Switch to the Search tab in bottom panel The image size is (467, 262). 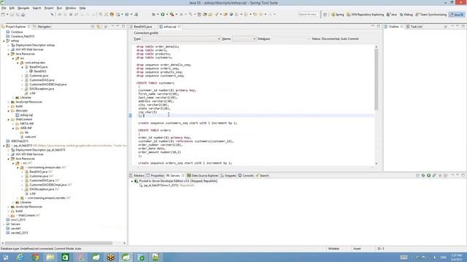pyautogui.click(x=262, y=175)
